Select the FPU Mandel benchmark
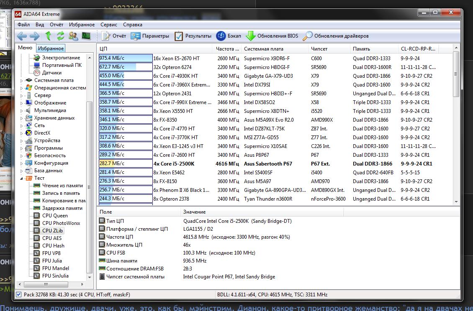The height and width of the screenshot is (311, 473). pos(56,268)
